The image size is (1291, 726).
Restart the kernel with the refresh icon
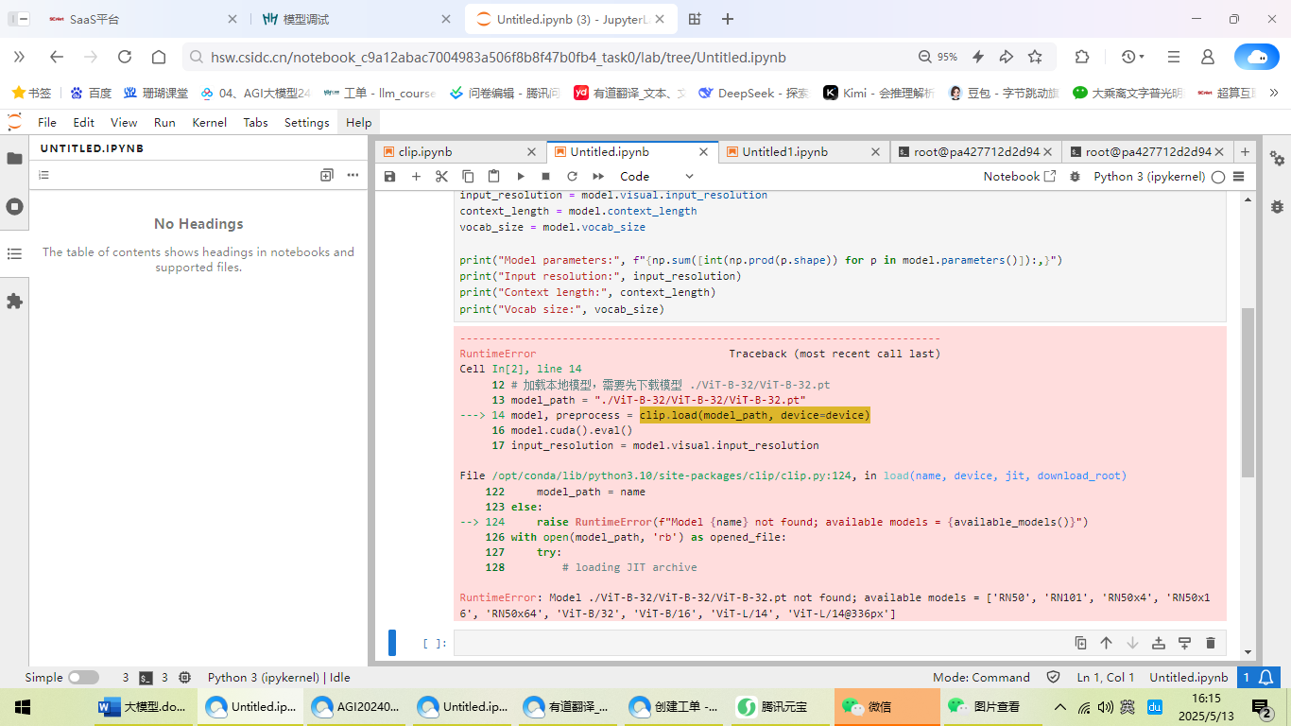572,176
